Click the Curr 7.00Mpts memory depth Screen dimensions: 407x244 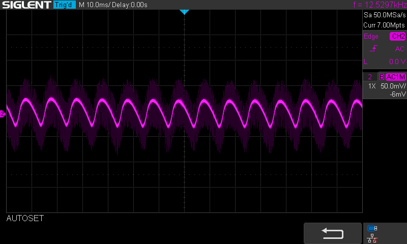384,25
